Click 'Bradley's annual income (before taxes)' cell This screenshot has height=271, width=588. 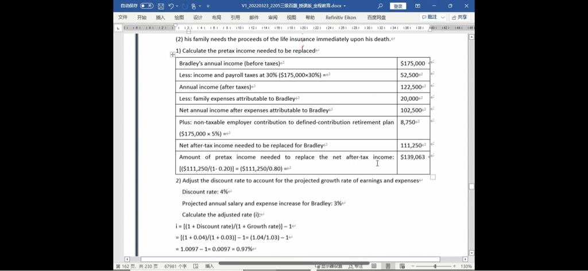click(286, 63)
